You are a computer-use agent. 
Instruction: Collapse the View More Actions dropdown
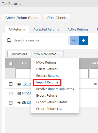[47, 54]
